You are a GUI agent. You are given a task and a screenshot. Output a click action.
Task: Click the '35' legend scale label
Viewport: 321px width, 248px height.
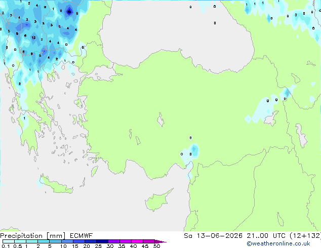click(122, 246)
